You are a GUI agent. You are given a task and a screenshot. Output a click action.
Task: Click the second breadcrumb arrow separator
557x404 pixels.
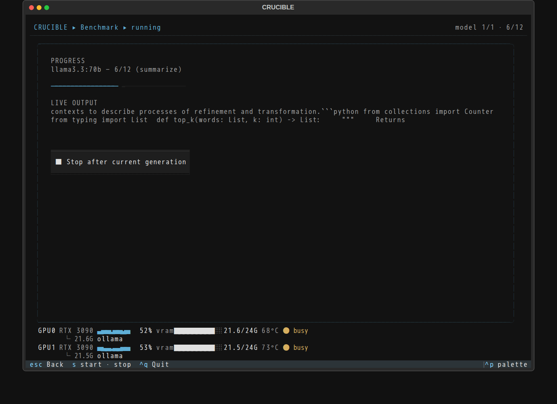125,27
